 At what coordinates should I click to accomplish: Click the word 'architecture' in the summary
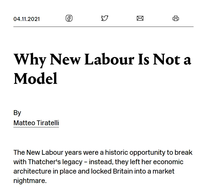click(x=32, y=171)
